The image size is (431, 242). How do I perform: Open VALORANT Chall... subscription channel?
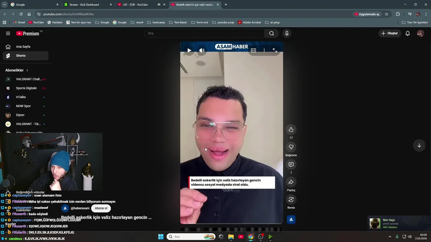click(26, 79)
